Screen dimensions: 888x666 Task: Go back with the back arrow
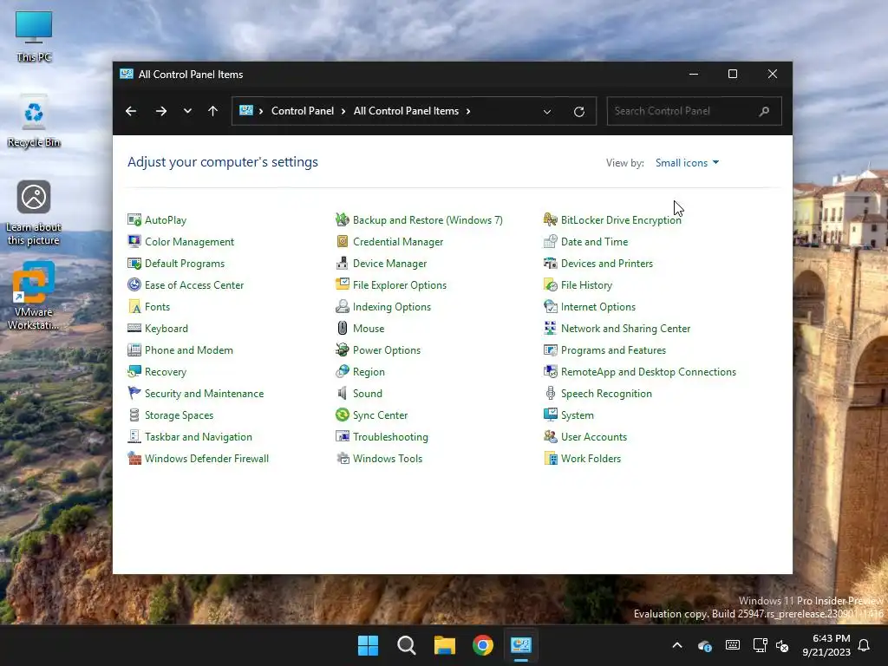point(131,111)
